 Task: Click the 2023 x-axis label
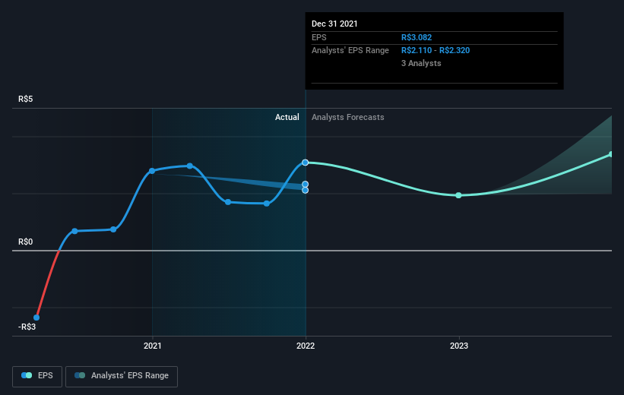[x=459, y=346]
